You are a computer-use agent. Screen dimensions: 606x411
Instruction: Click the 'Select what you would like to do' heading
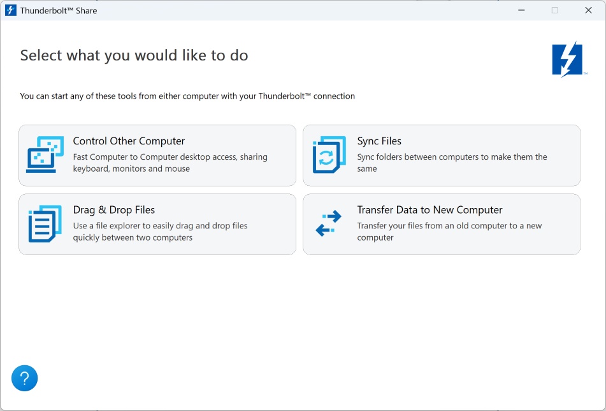(134, 55)
